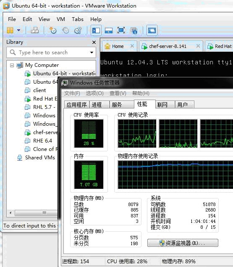The width and height of the screenshot is (233, 267).
Task: Click the send Ctrl+Alt+Del toolbar icon
Action: click(35, 30)
